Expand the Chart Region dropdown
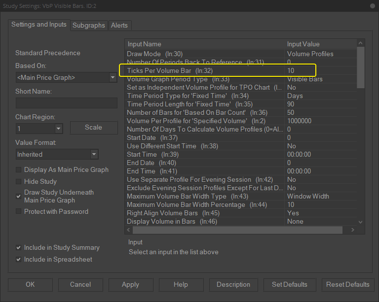 [59, 129]
